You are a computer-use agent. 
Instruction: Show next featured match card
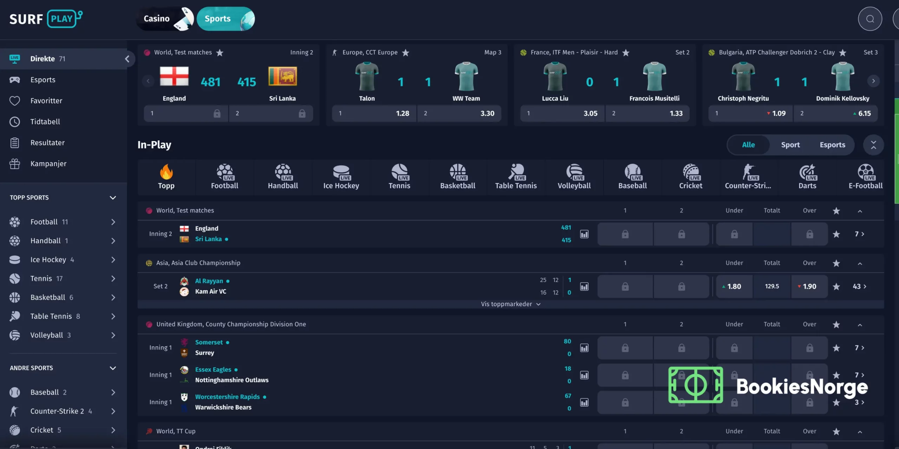[873, 81]
